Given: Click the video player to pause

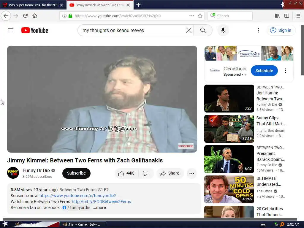Looking at the screenshot, I should point(102,99).
